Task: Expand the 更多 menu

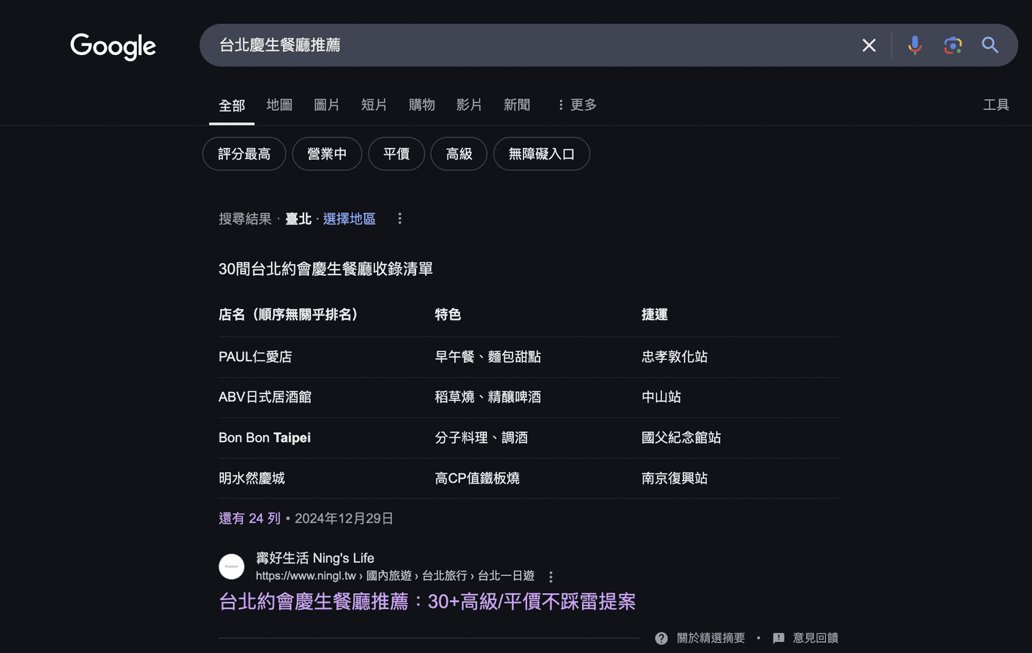Action: click(x=577, y=105)
